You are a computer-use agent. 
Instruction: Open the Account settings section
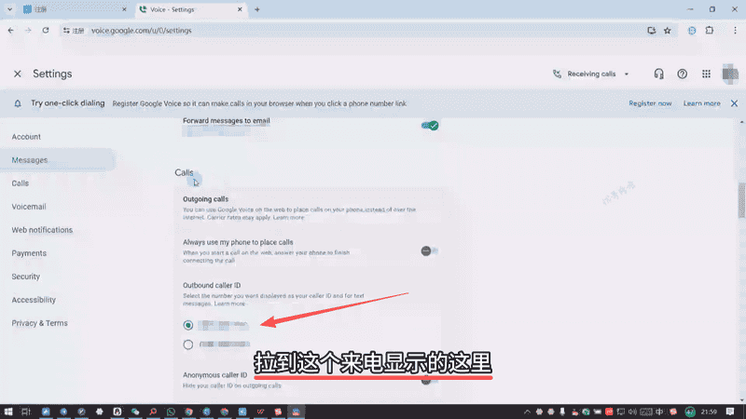point(26,137)
